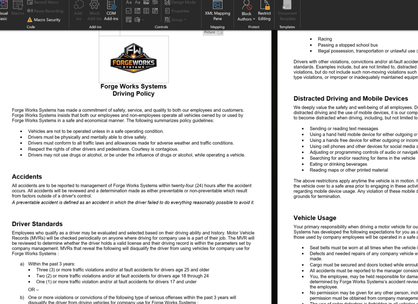Open COM Add-ins dialog

[111, 11]
